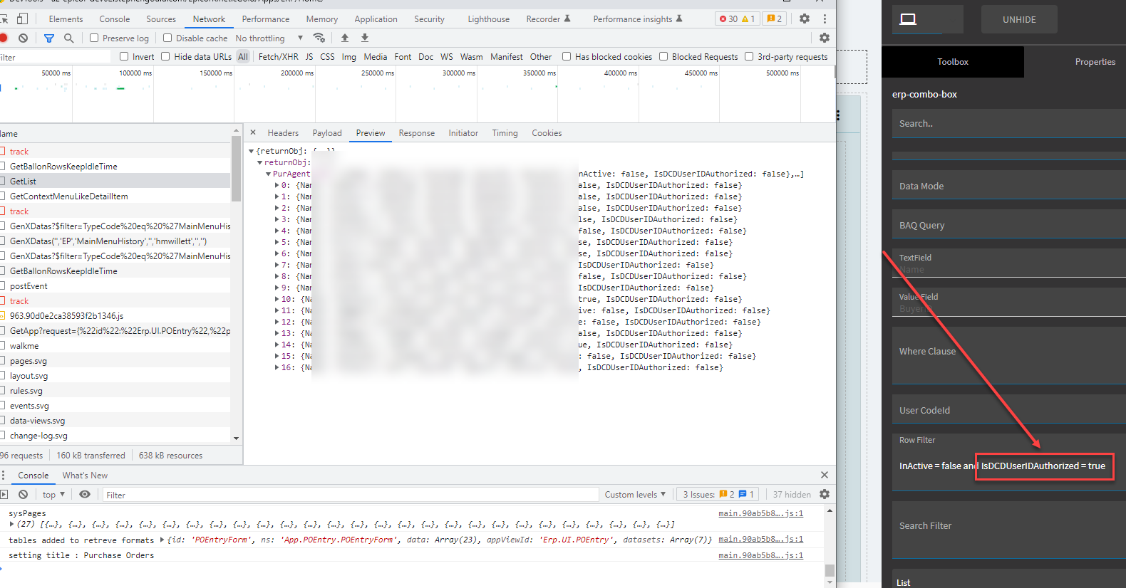Check the Hide data URLs checkbox
Screen dimensions: 1126x588
165,56
